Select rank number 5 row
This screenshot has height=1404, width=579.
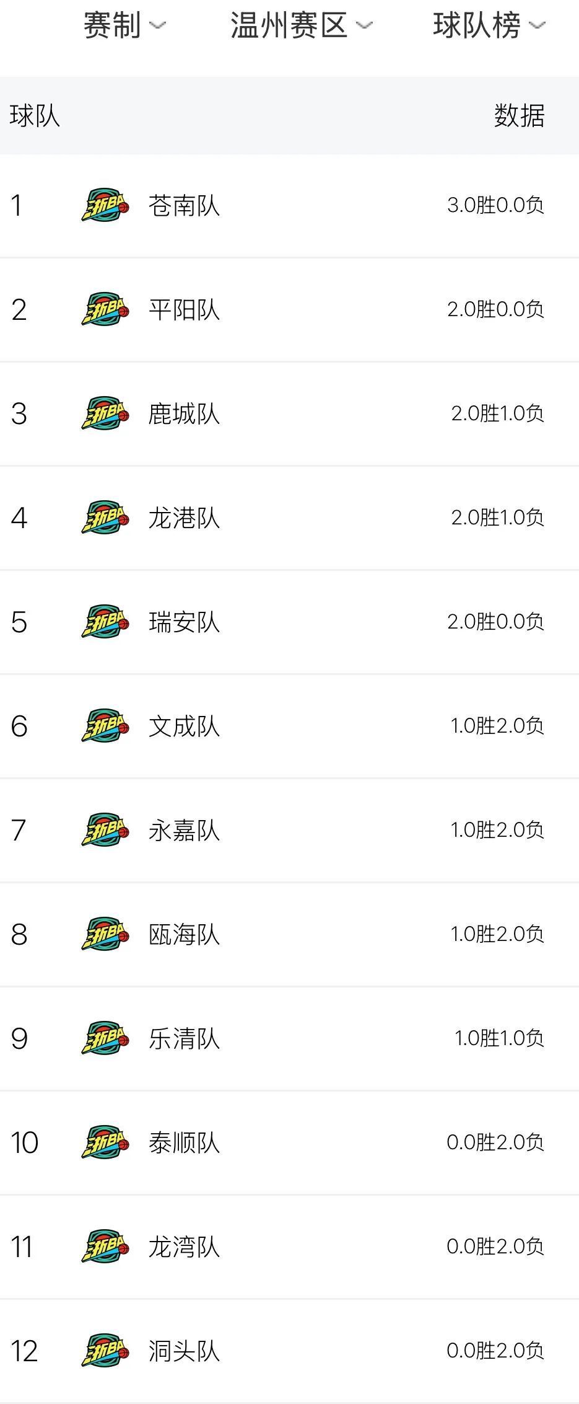pyautogui.click(x=289, y=622)
